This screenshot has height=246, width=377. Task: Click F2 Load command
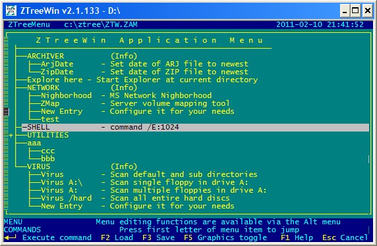click(117, 237)
